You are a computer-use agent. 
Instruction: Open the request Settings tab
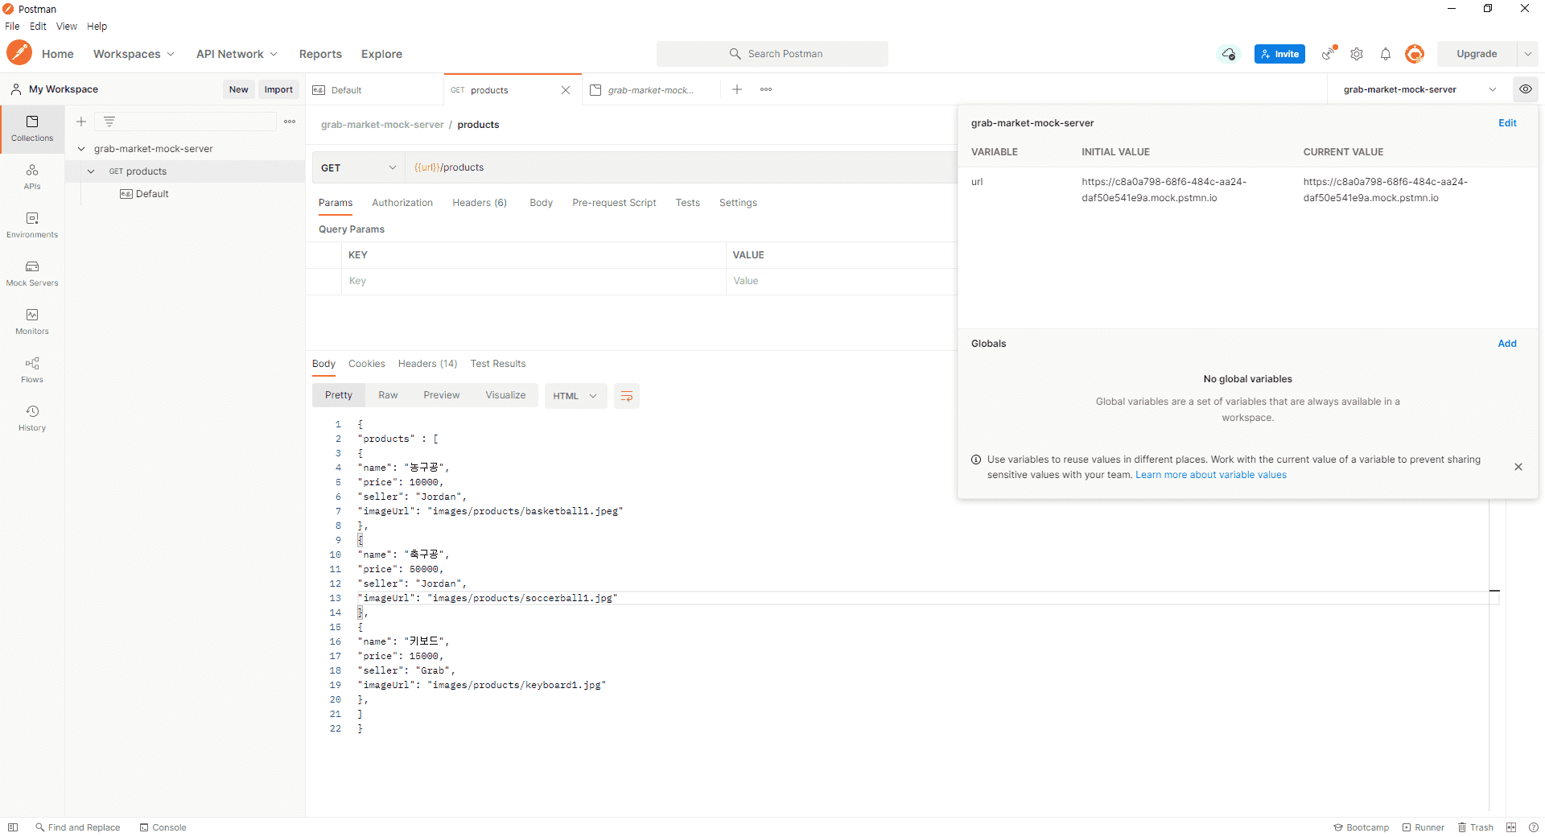click(x=738, y=203)
